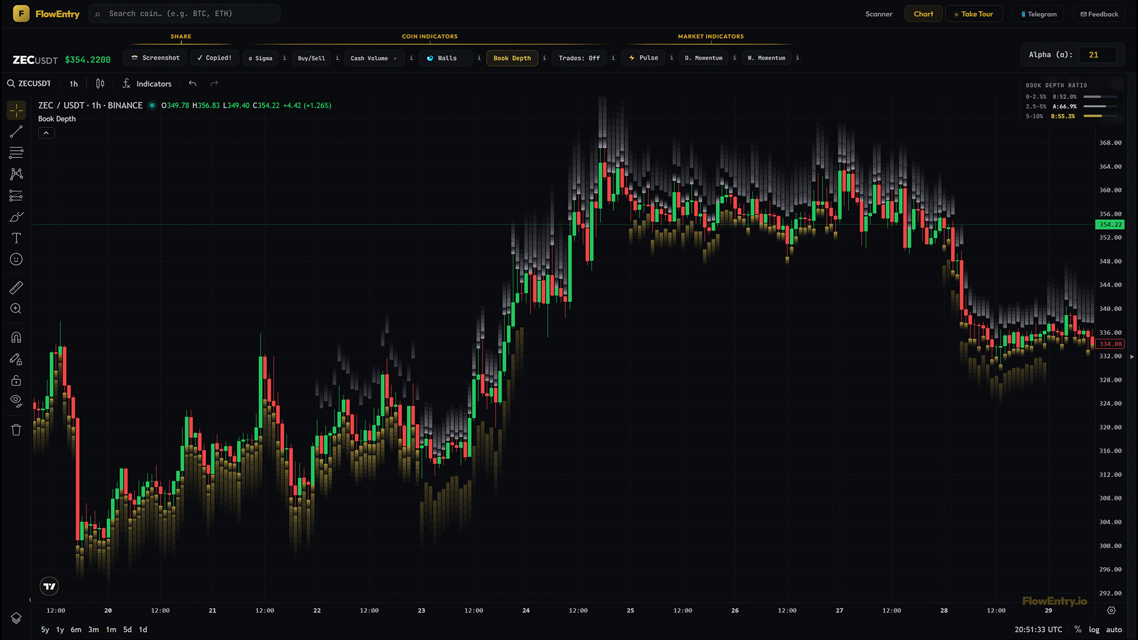Toggle the Walls indicator
Image resolution: width=1138 pixels, height=640 pixels.
coord(446,58)
